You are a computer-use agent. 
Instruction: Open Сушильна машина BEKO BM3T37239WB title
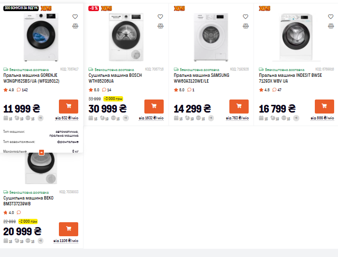pyautogui.click(x=28, y=201)
